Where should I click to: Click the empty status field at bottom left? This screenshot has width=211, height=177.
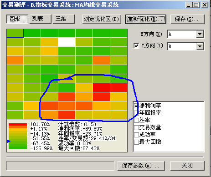coord(60,166)
